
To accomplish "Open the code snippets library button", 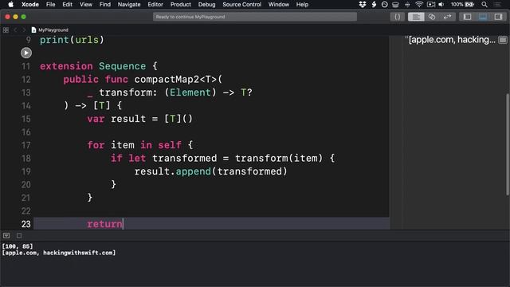I will click(x=397, y=17).
